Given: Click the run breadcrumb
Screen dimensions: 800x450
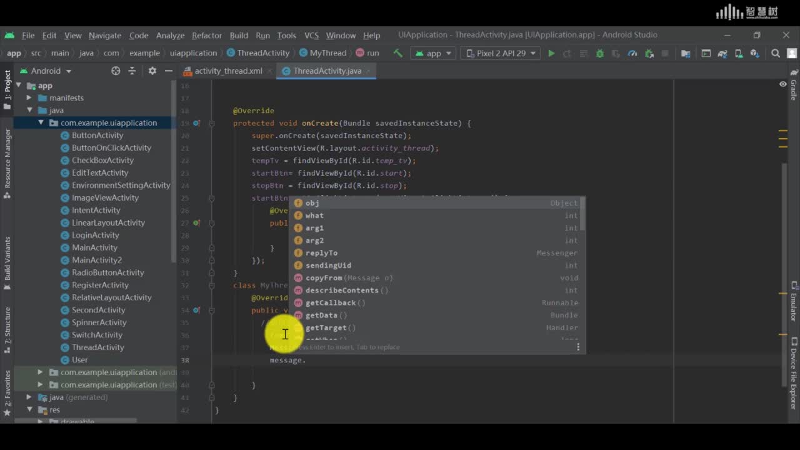Looking at the screenshot, I should [367, 53].
